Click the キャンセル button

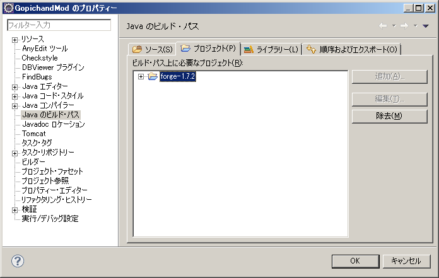coord(406,261)
